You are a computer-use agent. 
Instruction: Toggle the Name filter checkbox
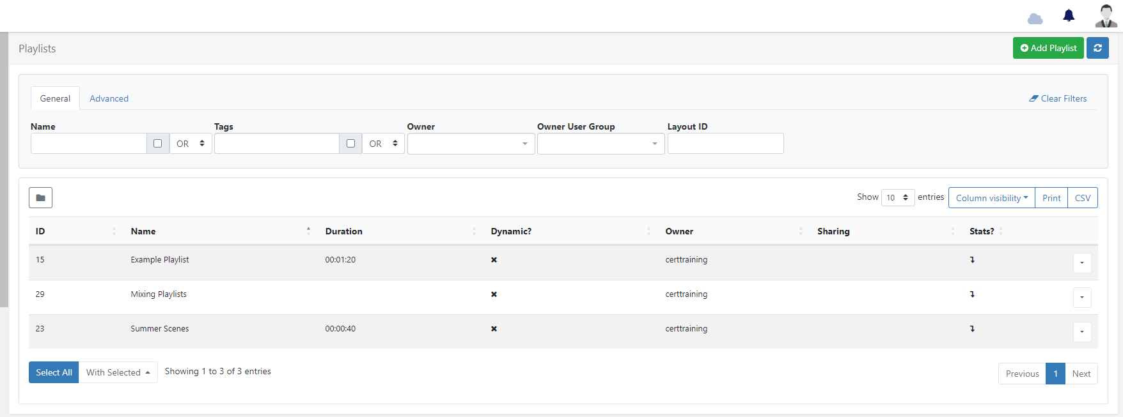[x=158, y=144]
